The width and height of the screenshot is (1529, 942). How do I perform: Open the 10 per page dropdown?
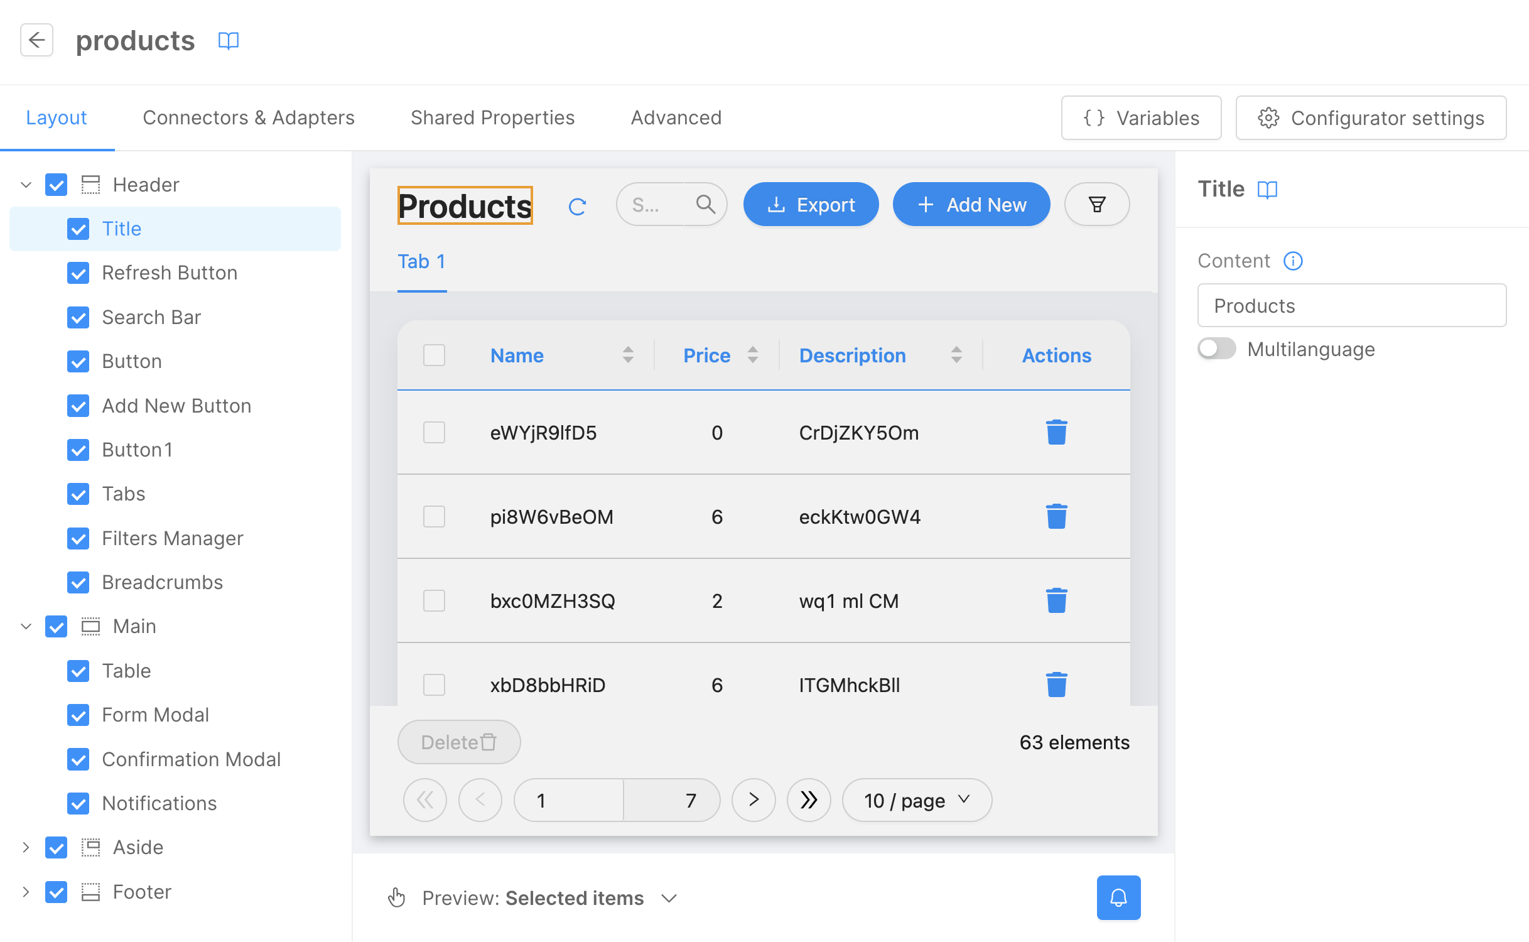(916, 800)
